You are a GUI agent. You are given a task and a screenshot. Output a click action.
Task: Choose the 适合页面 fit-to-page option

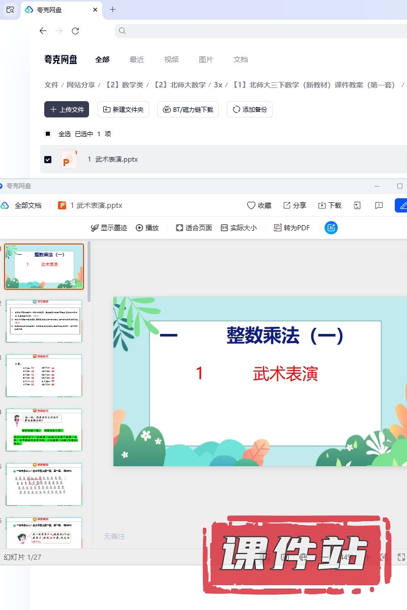tap(194, 228)
